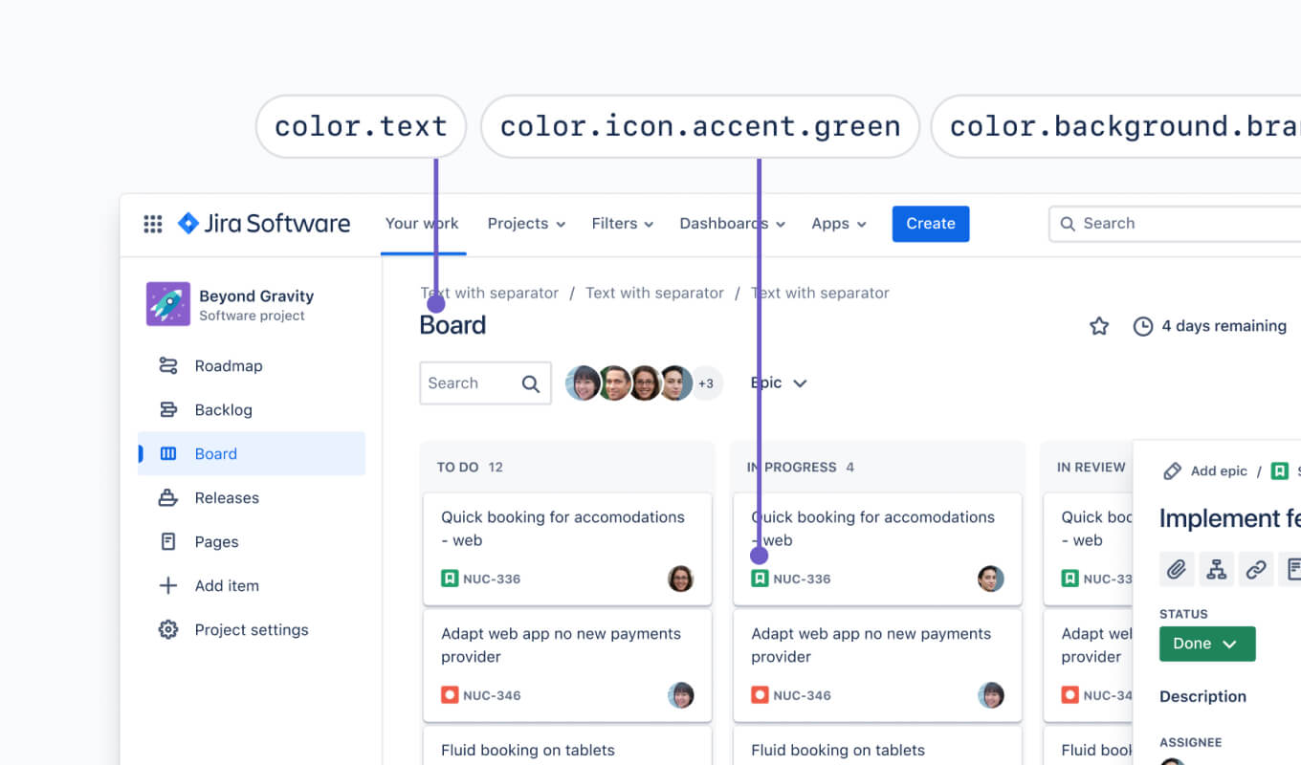Viewport: 1301px width, 765px height.
Task: Toggle the star to favorite the board
Action: [x=1098, y=325]
